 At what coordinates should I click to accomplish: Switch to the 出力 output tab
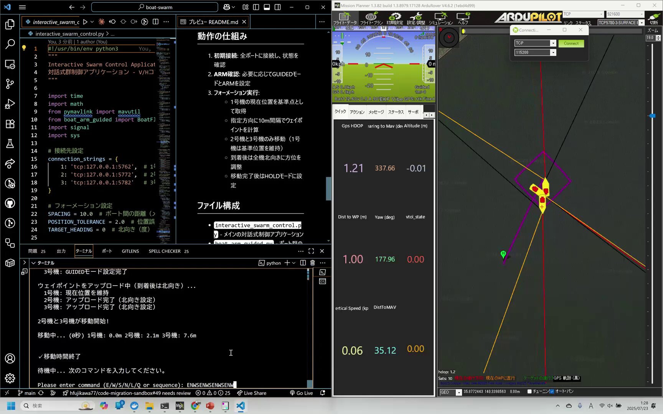(x=61, y=251)
